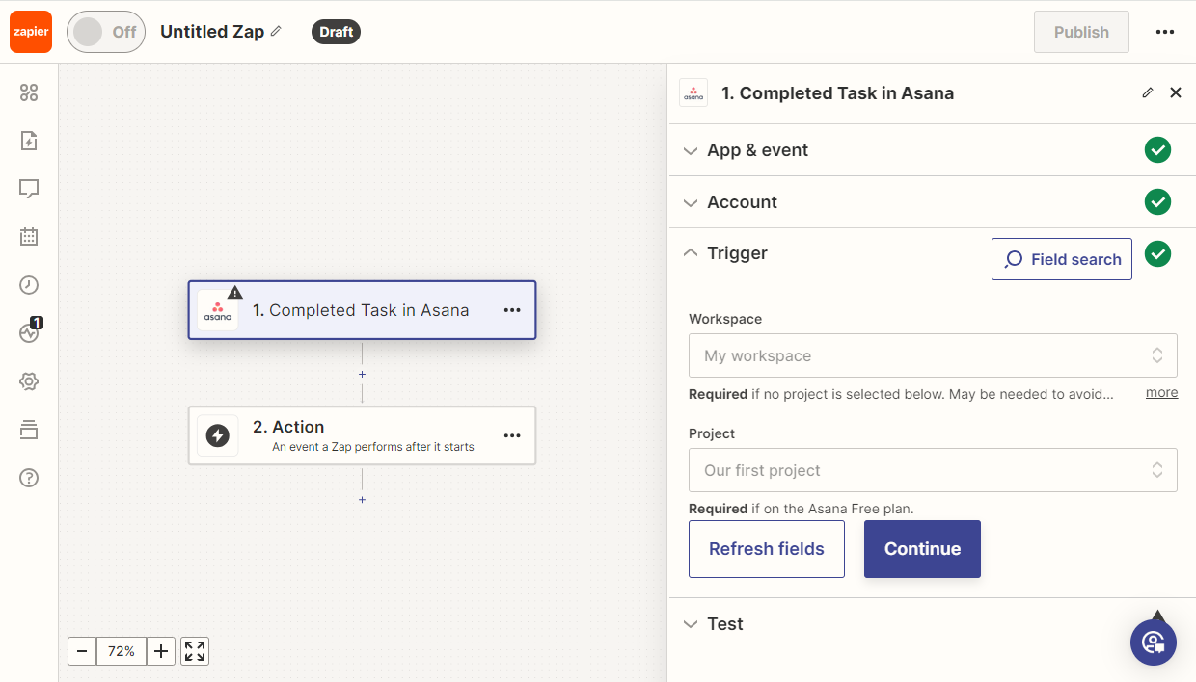Expand the Account section
Viewport: 1196px width, 682px height.
pyautogui.click(x=742, y=202)
